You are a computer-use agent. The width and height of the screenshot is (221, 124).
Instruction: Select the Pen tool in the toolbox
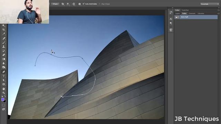pyautogui.click(x=4, y=72)
